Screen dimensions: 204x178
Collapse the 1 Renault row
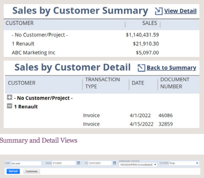tap(10, 106)
